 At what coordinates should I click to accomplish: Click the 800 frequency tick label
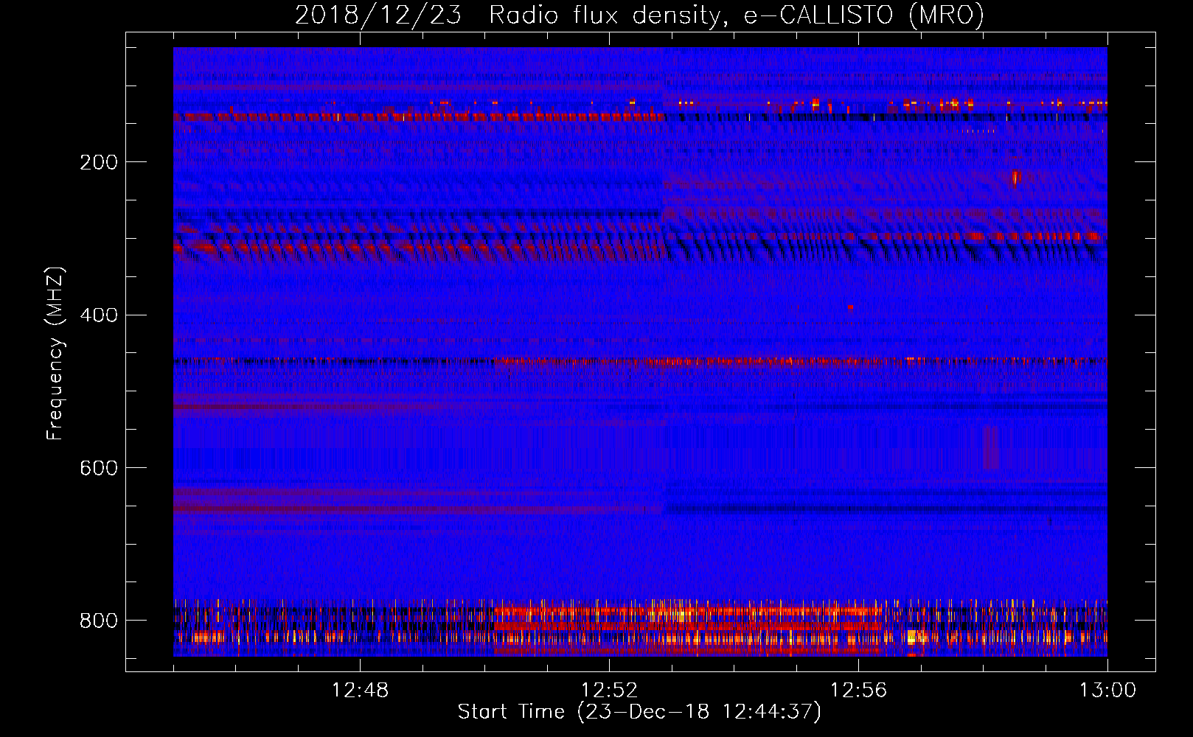[x=99, y=621]
